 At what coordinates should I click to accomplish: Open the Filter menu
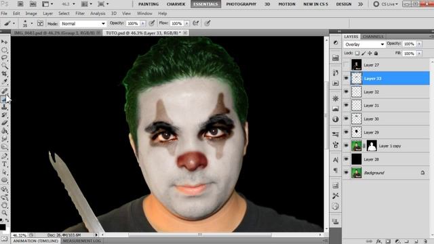pyautogui.click(x=80, y=14)
